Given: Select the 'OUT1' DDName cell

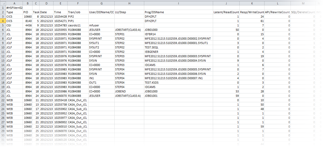Looking at the screenshot, I should (x=93, y=83).
